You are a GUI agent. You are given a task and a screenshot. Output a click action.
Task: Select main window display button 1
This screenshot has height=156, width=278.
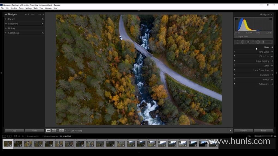4,136
